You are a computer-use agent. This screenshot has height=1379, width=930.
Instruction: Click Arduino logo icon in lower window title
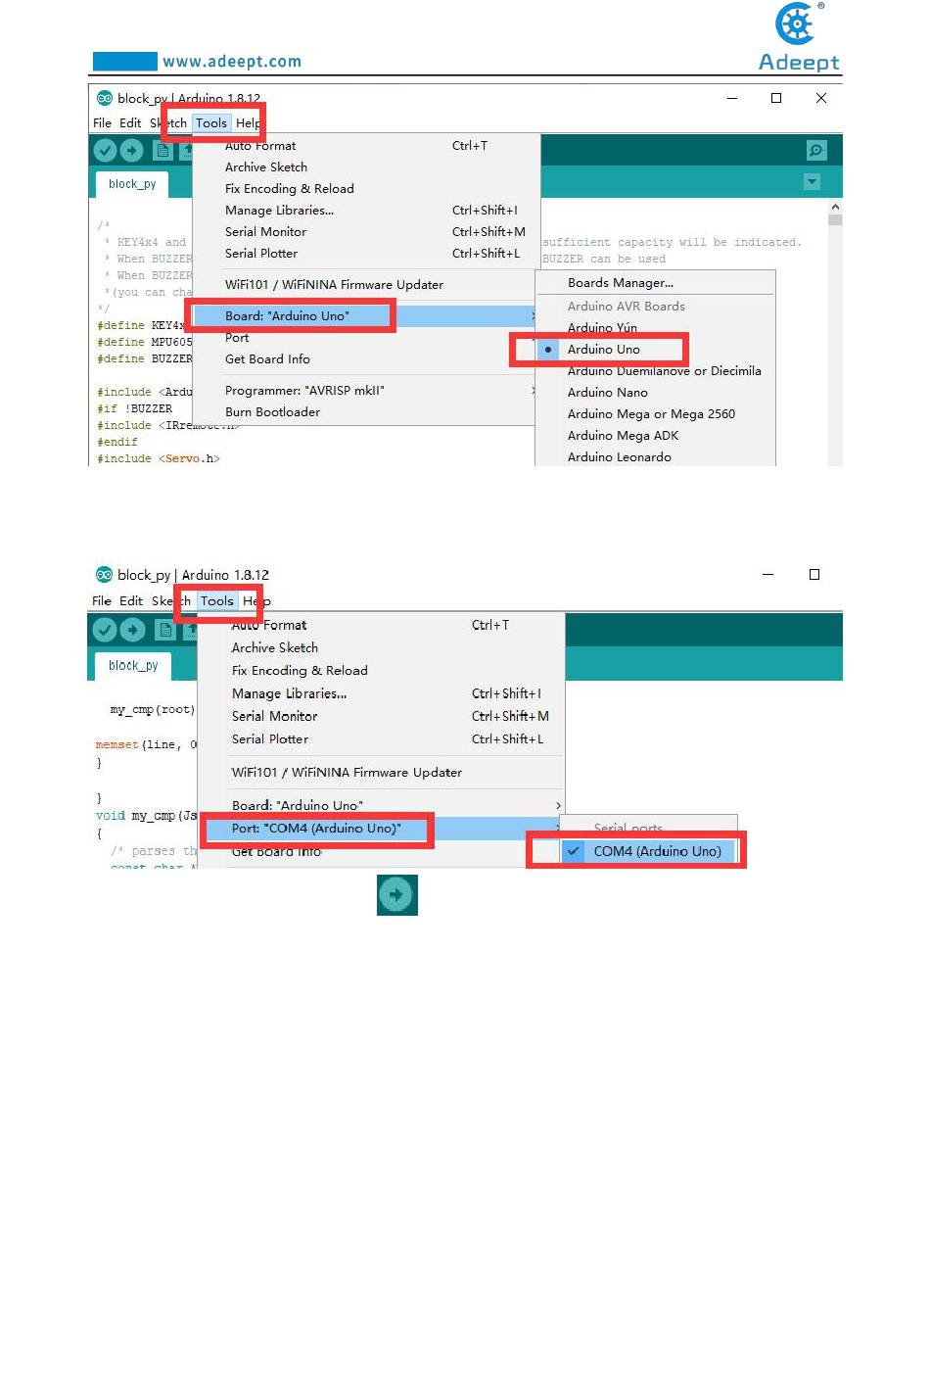tap(104, 574)
